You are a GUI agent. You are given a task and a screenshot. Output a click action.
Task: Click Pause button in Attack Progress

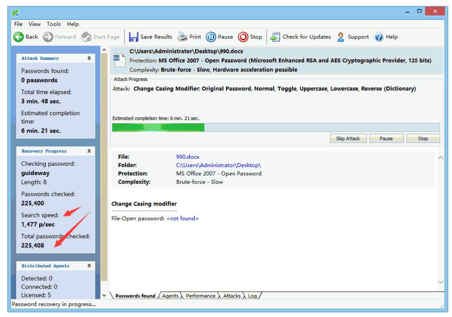click(x=386, y=138)
